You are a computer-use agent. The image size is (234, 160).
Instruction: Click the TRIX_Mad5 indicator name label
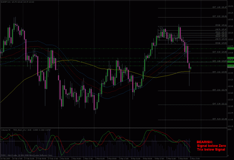[19, 130]
